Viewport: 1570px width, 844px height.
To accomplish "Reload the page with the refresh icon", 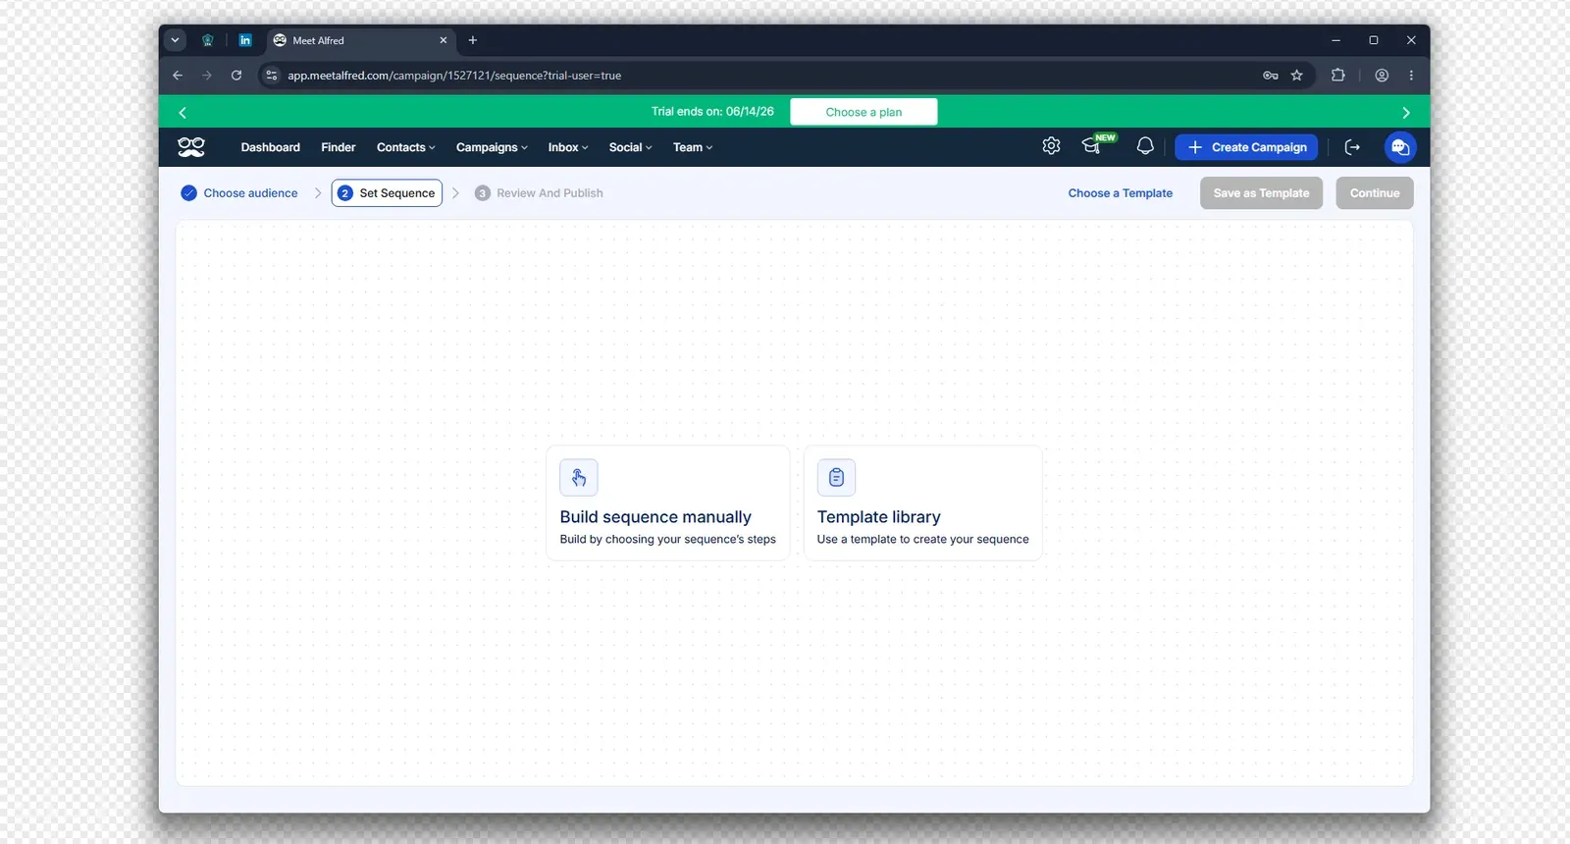I will (x=236, y=76).
